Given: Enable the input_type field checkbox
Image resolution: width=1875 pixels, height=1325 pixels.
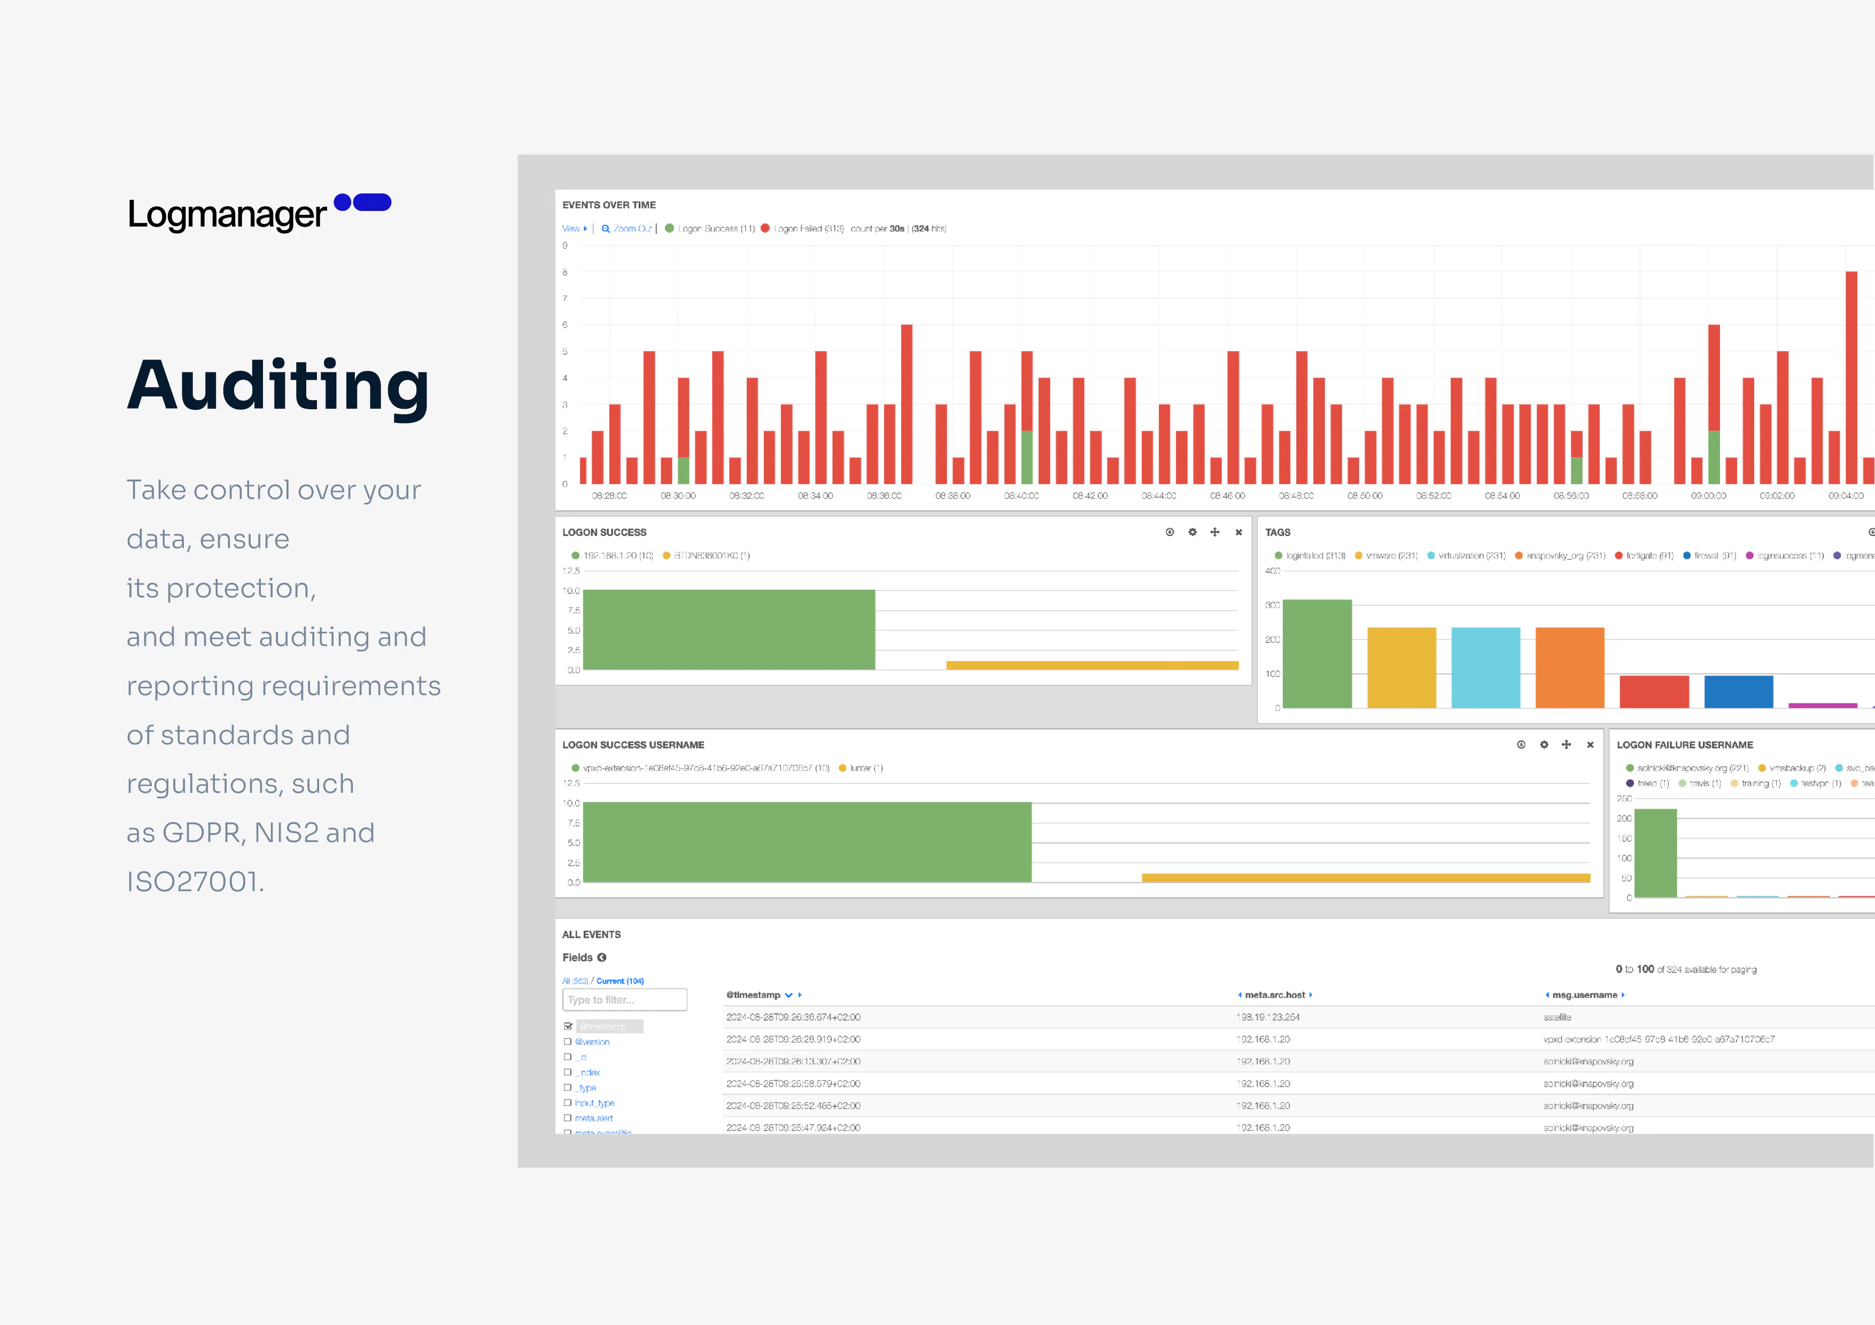Looking at the screenshot, I should point(568,1102).
